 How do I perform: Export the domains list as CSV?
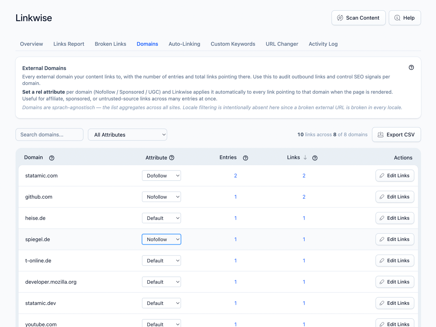[396, 135]
